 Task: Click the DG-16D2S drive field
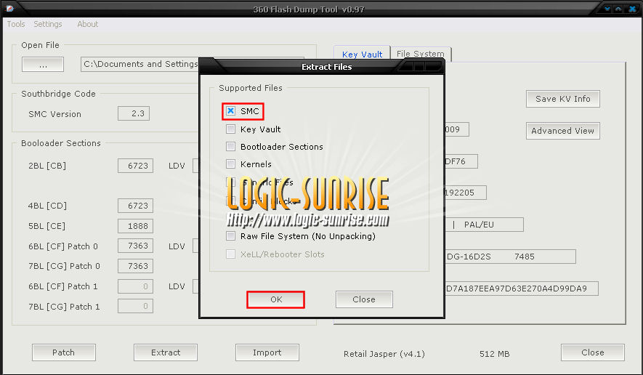[x=510, y=257]
